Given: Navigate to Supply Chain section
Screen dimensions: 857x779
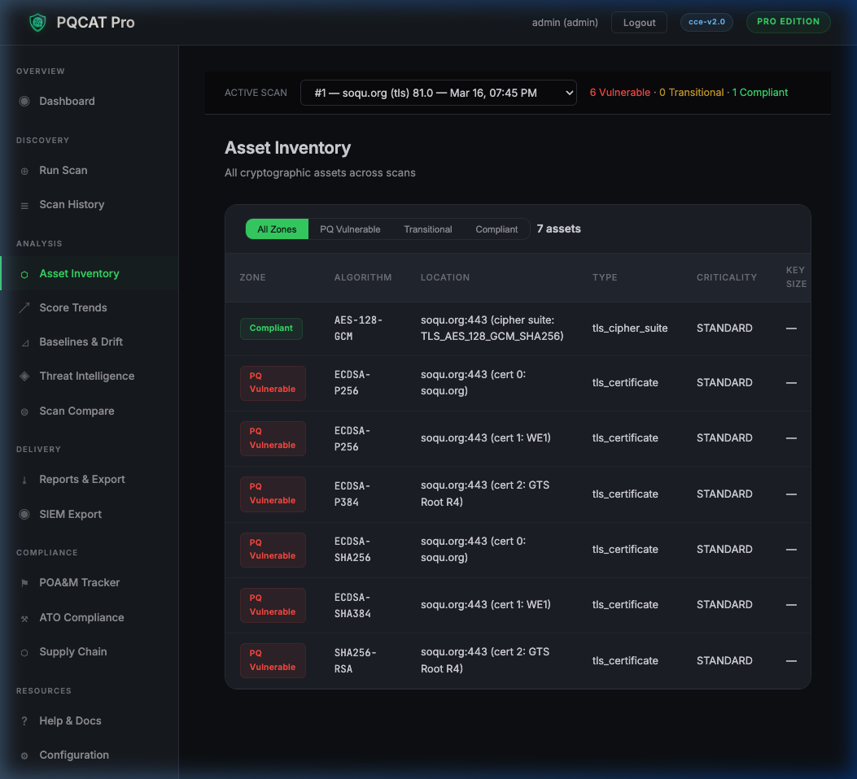Looking at the screenshot, I should point(71,651).
